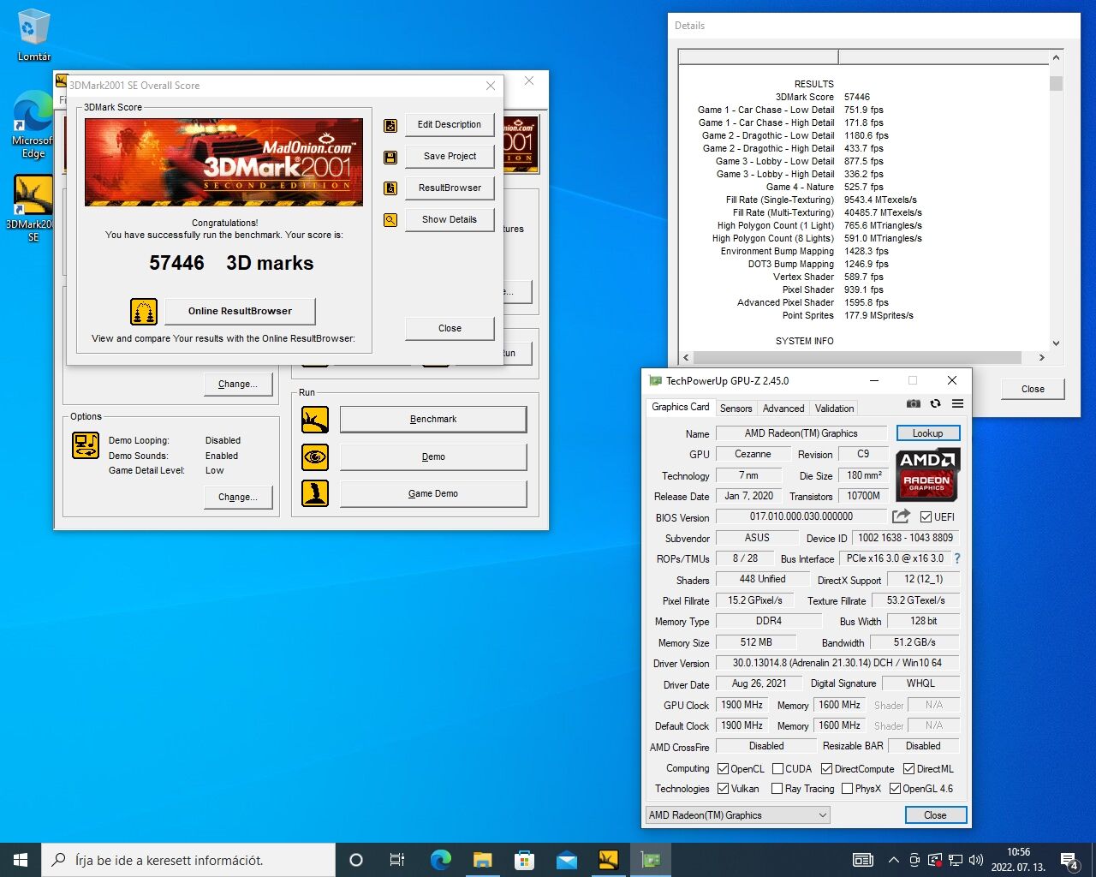1096x877 pixels.
Task: Show hidden system tray icons chevron
Action: pyautogui.click(x=893, y=860)
